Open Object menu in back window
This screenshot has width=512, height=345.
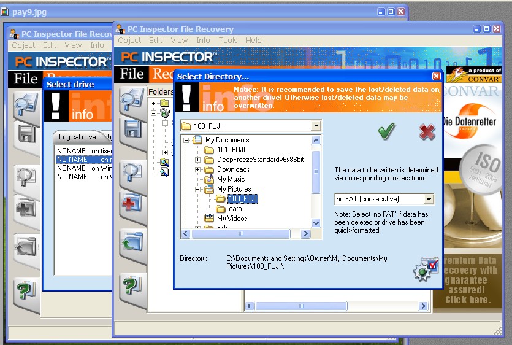[23, 45]
